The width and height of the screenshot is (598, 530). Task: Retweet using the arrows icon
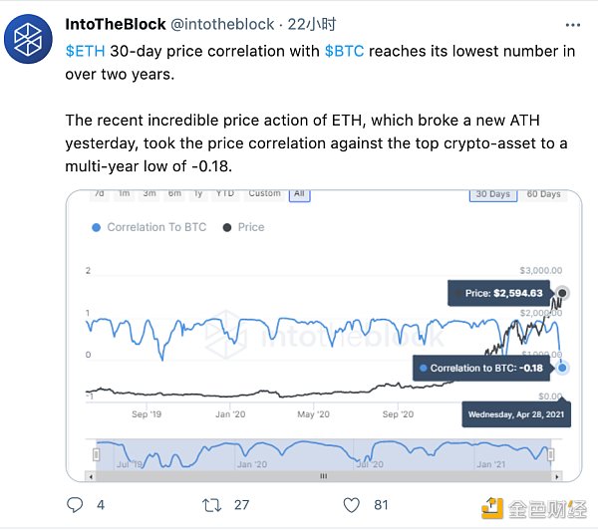[210, 505]
